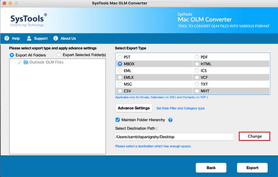
Task: Choose CSV export type
Action: tap(120, 91)
